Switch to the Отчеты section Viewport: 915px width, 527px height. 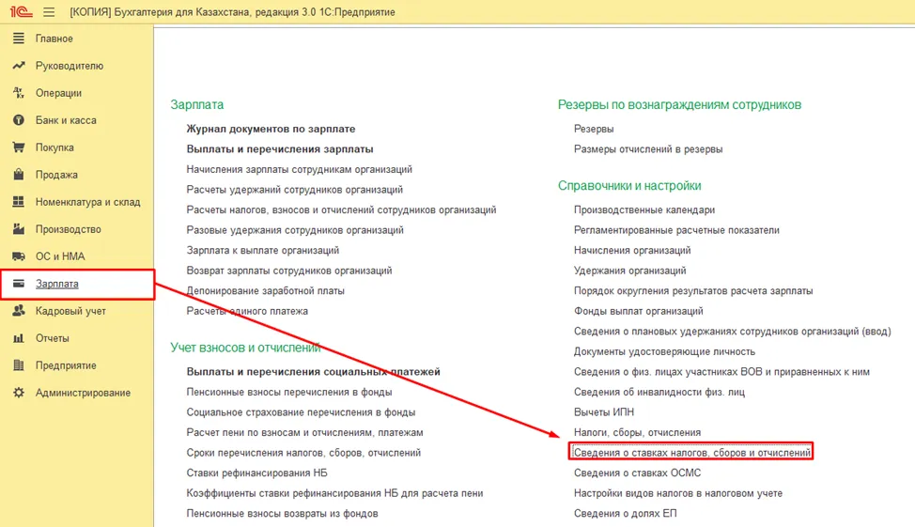(x=52, y=338)
